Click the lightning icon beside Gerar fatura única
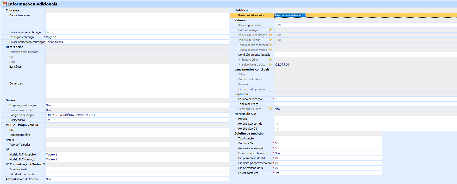This screenshot has height=184, width=457. (x=271, y=109)
